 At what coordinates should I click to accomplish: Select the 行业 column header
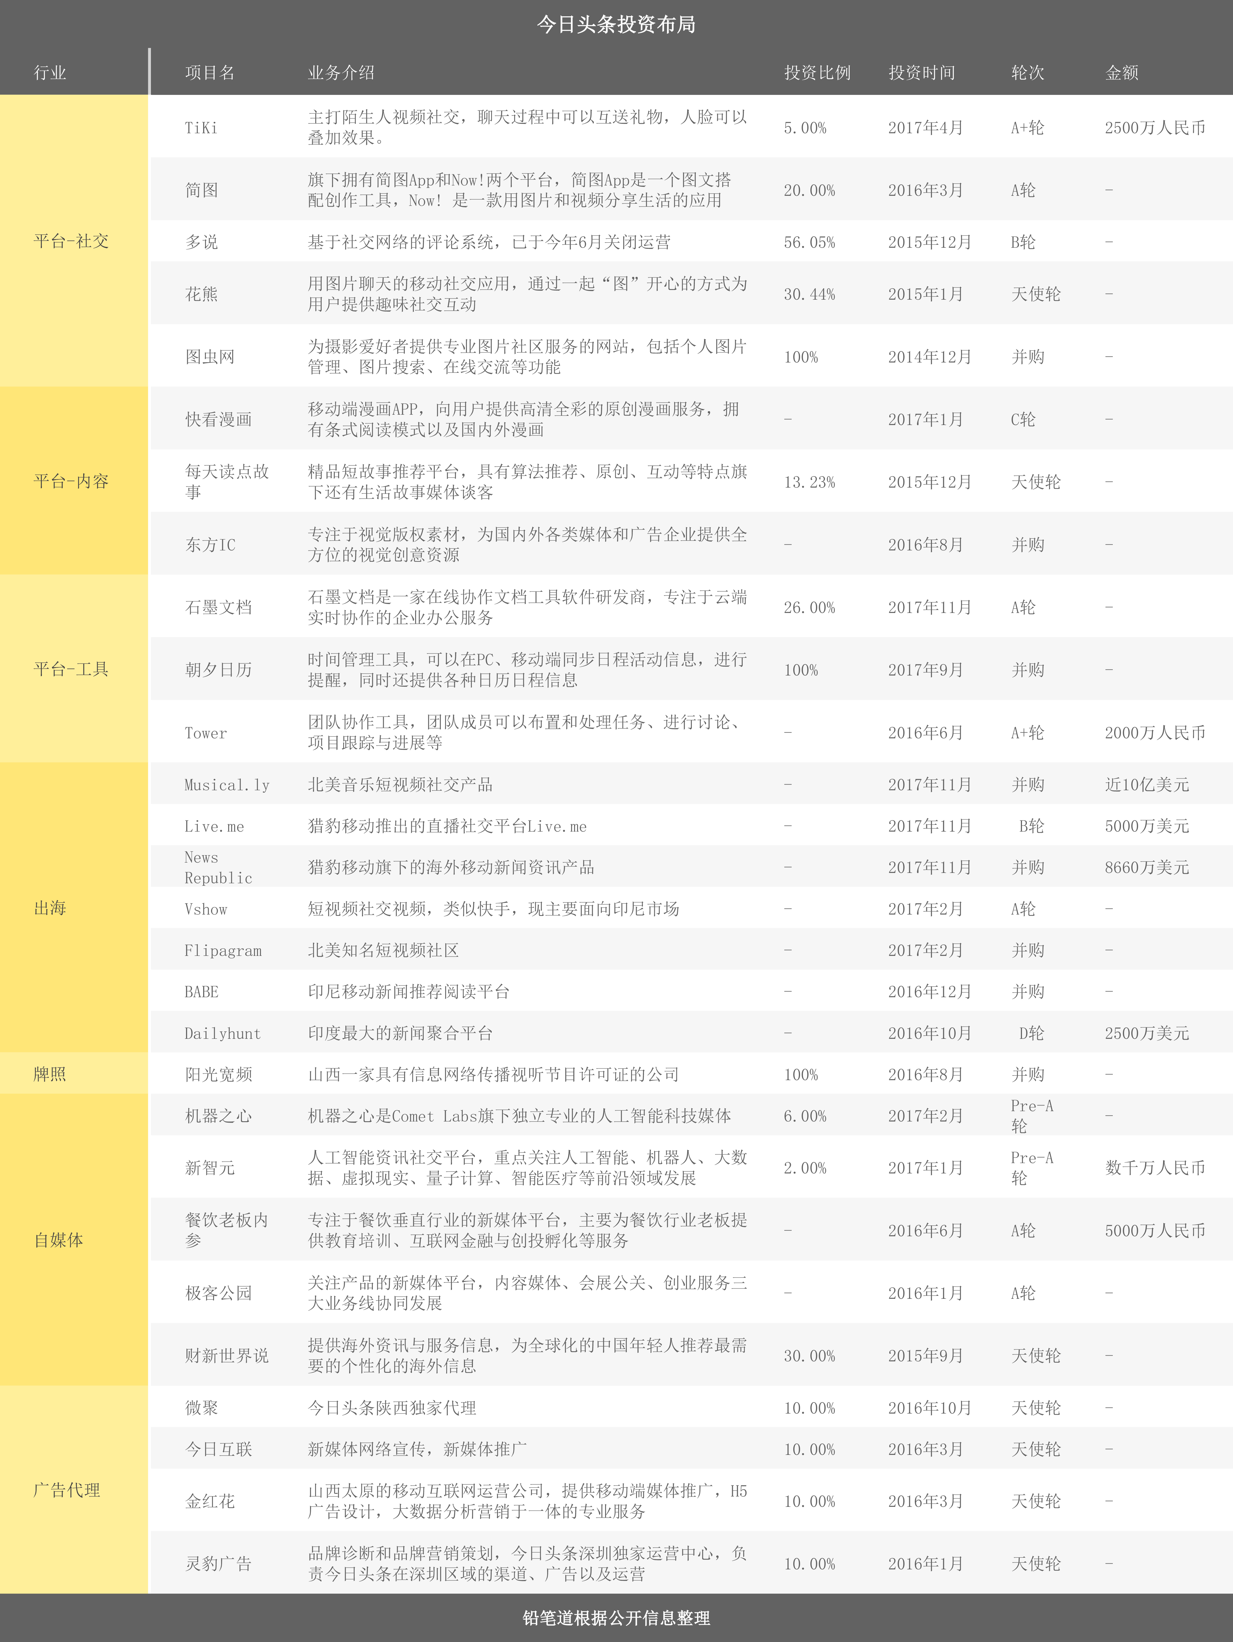[50, 73]
